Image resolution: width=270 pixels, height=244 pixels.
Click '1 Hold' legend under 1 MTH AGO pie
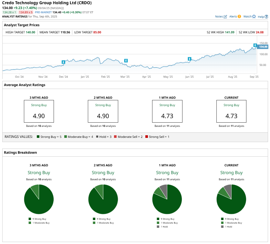(x=162, y=227)
